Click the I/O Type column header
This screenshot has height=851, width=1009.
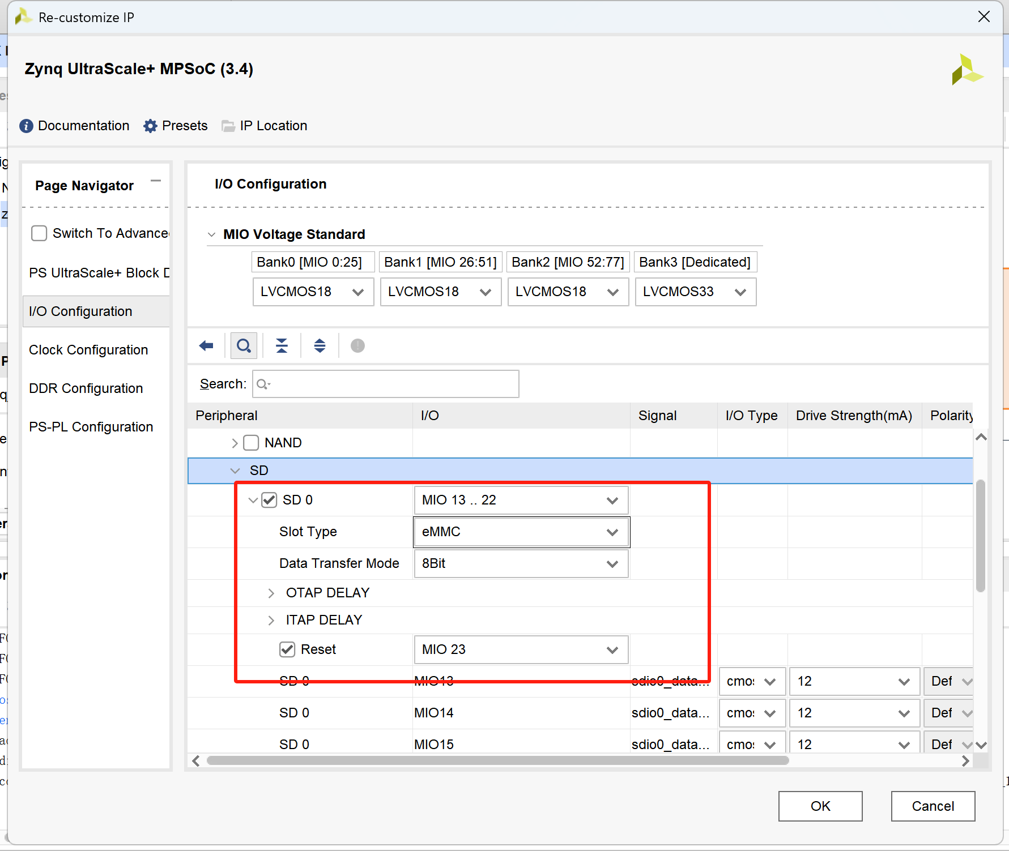(x=752, y=416)
